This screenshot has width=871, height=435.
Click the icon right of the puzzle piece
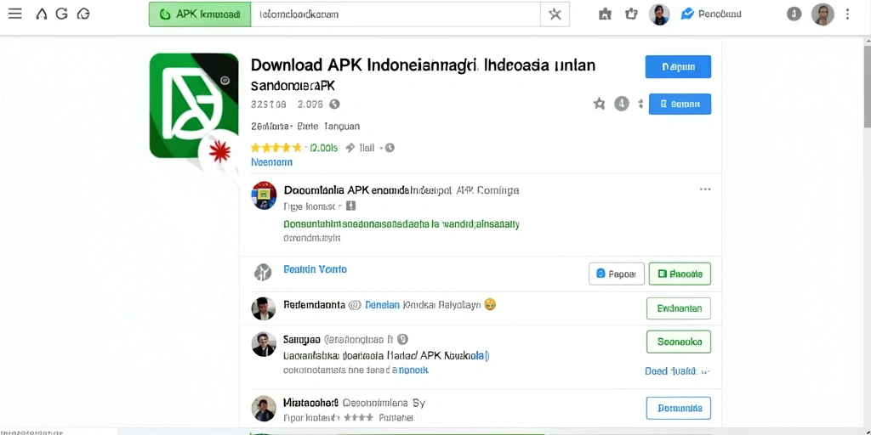(631, 14)
